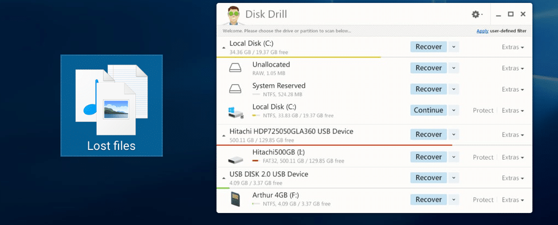This screenshot has height=225, width=558.
Task: Open Recover options dropdown for top Local Disk (C:)
Action: click(x=453, y=46)
